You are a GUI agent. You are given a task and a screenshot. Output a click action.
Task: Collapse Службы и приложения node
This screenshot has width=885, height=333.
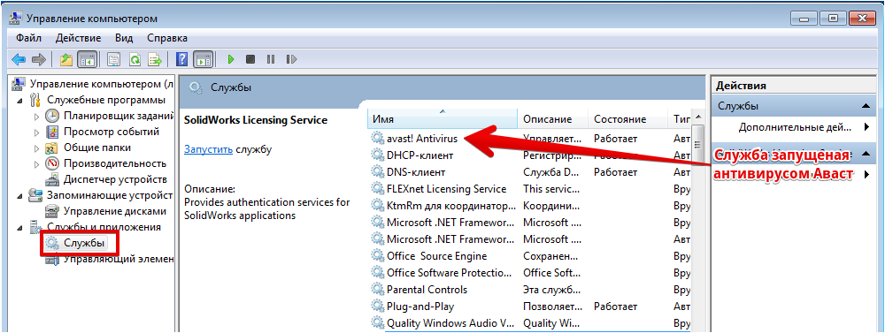pos(21,228)
